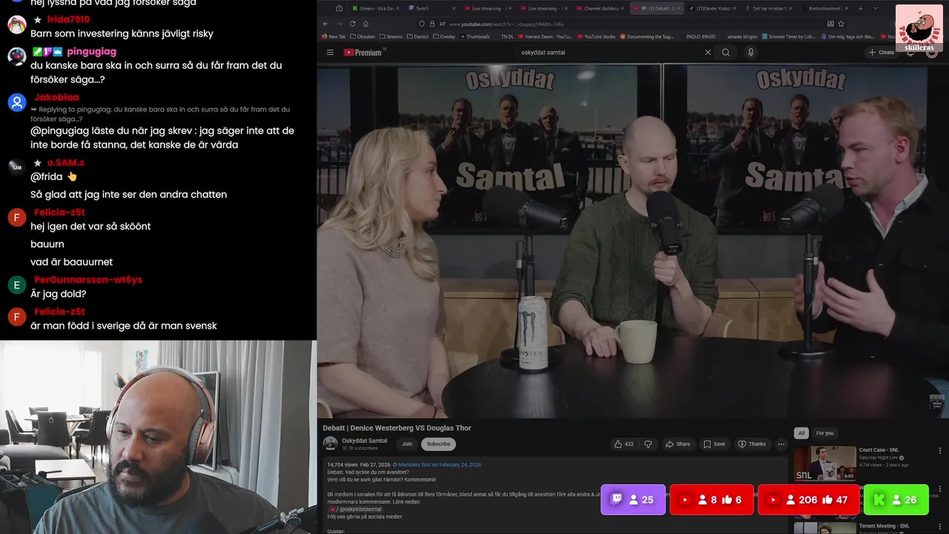Open the Streams bookmarks folder
The image size is (949, 534).
[x=391, y=36]
